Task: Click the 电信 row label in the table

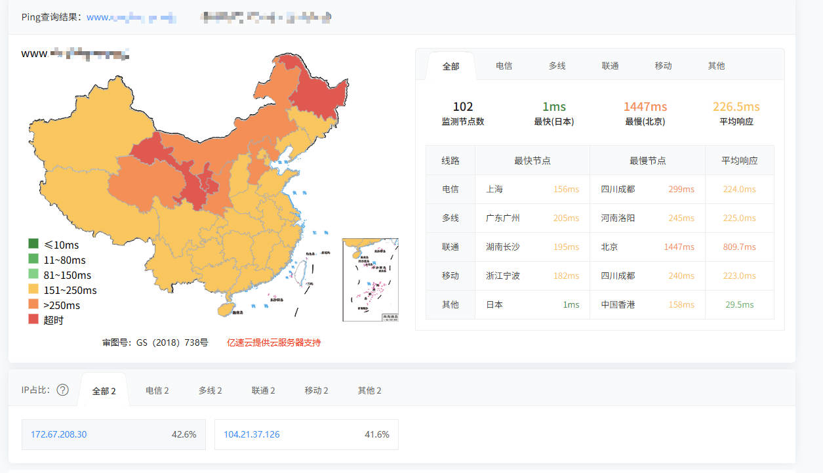Action: click(x=450, y=189)
